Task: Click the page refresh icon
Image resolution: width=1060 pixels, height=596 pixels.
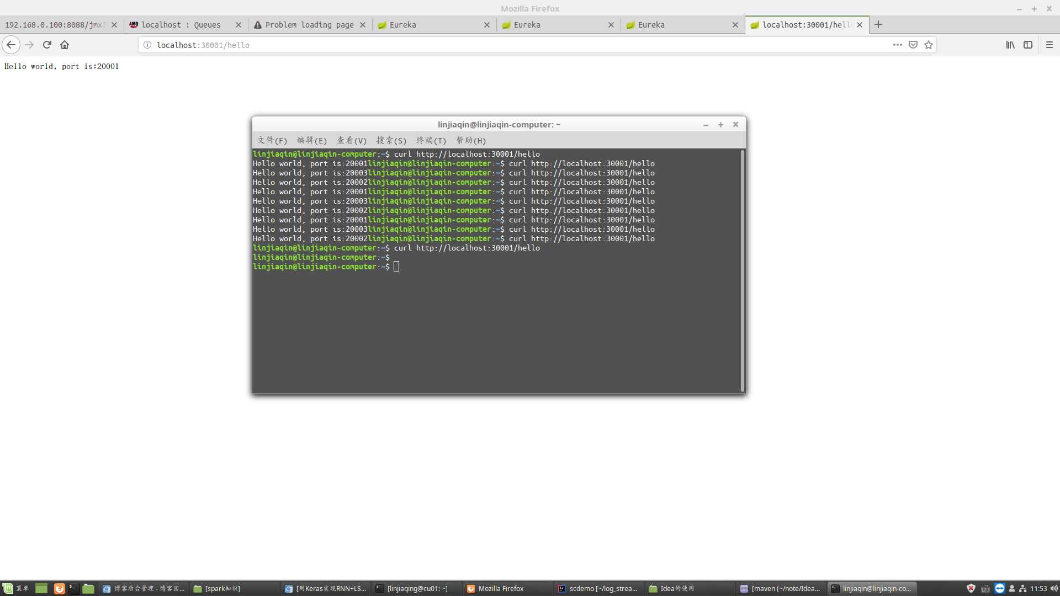Action: 46,45
